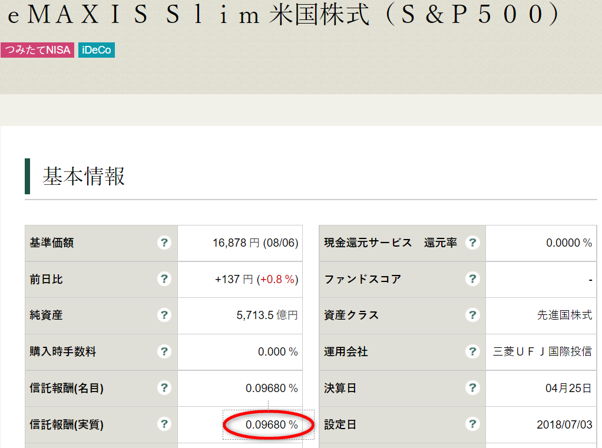Open help icon for 現金還元サービス 還元率
Screen dimensions: 602x448
pyautogui.click(x=472, y=243)
